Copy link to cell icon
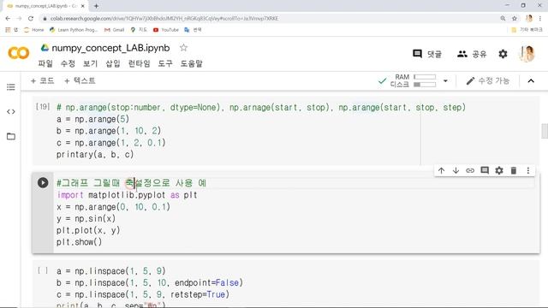This screenshot has width=548, height=308. point(470,170)
